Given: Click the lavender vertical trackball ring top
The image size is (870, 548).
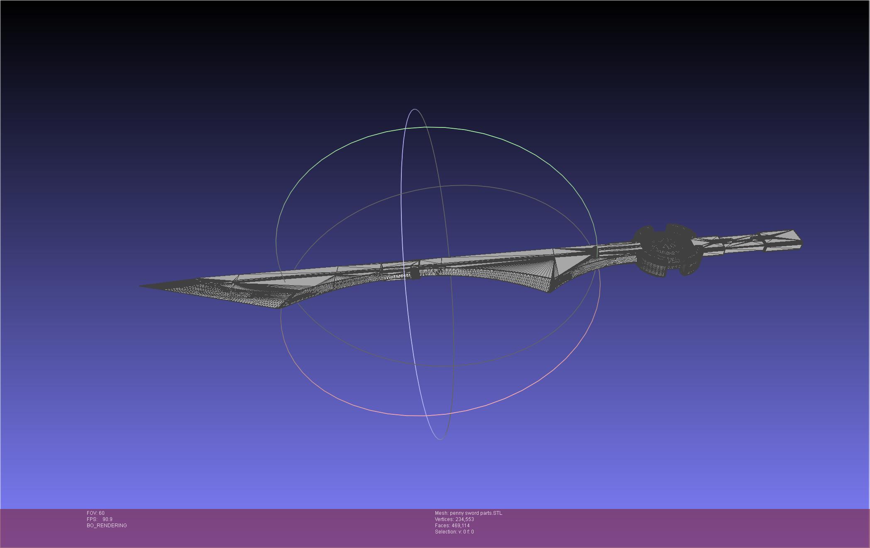Looking at the screenshot, I should [x=415, y=110].
